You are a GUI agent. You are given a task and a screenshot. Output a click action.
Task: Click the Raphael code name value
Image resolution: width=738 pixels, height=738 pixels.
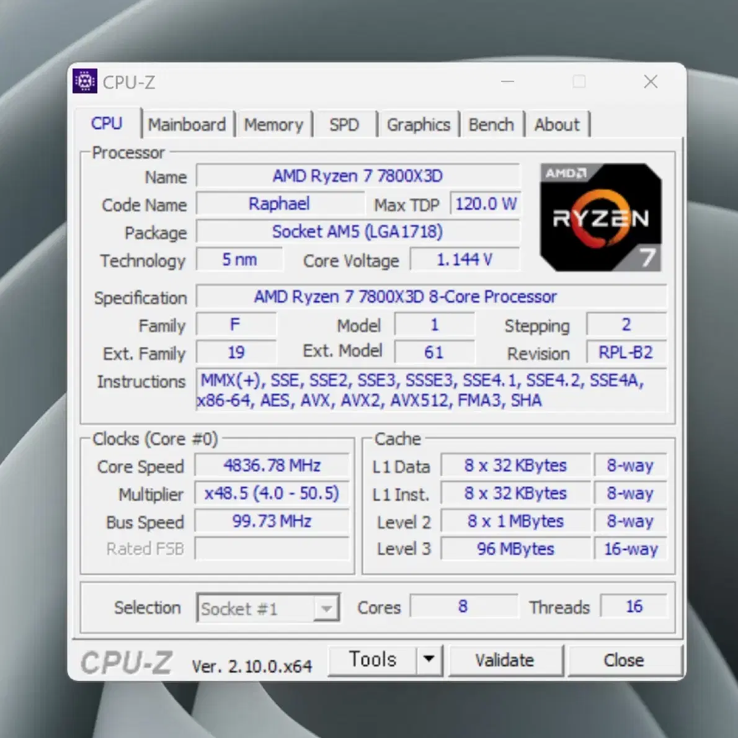point(280,203)
